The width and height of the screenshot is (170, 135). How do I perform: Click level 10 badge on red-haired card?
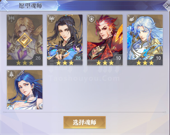coord(118,58)
